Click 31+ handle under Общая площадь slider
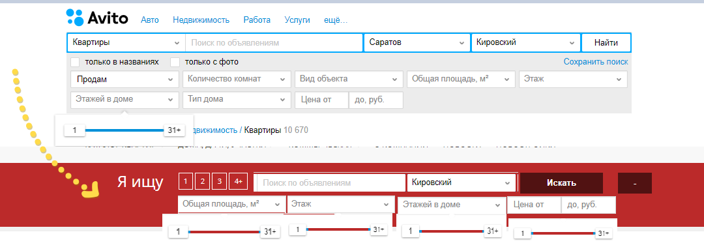704x247 pixels. click(270, 232)
